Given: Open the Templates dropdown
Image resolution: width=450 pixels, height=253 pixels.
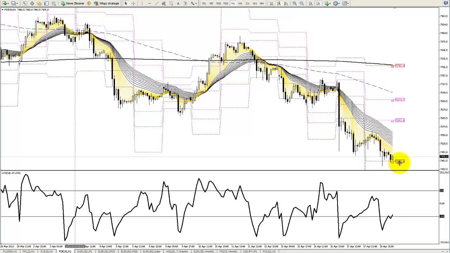Looking at the screenshot, I should point(345,3).
